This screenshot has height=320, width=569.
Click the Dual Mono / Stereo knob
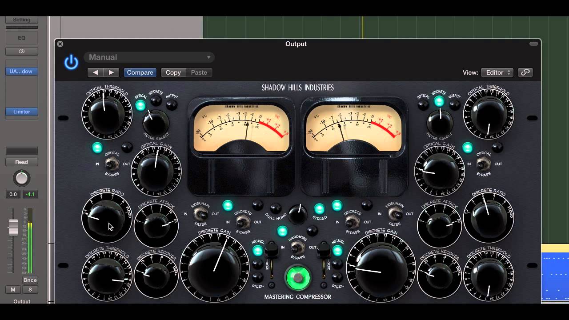click(x=298, y=215)
